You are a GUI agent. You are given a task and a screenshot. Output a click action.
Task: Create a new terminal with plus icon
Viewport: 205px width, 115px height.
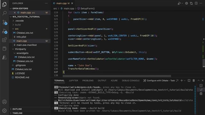pyautogui.click(x=182, y=80)
